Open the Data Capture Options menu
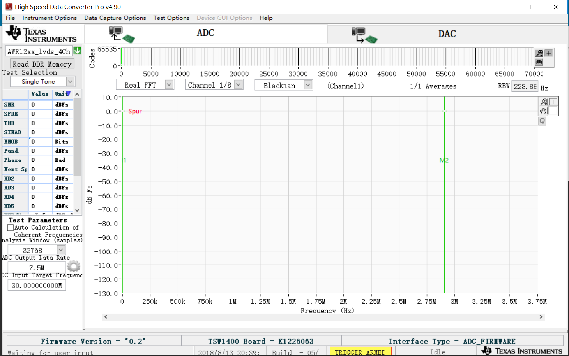The image size is (569, 356). (115, 18)
